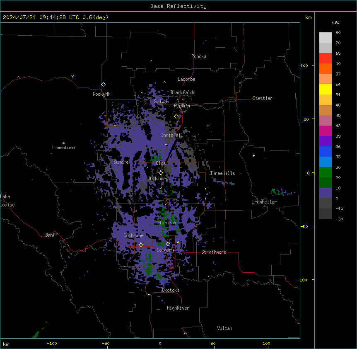The image size is (357, 349).
Task: Click the yellow station marker near RockyMH
Action: pyautogui.click(x=103, y=84)
